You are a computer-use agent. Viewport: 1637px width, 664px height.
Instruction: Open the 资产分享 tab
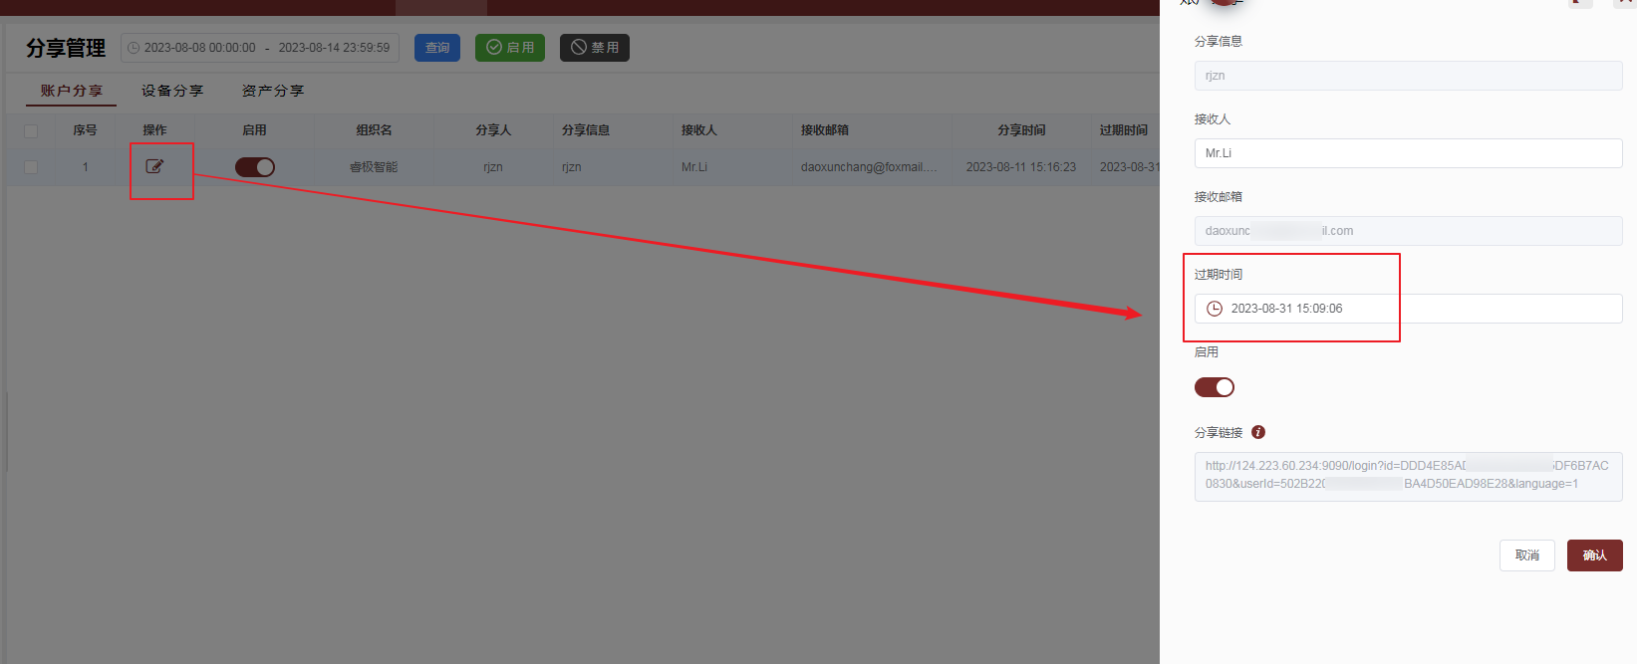coord(273,91)
